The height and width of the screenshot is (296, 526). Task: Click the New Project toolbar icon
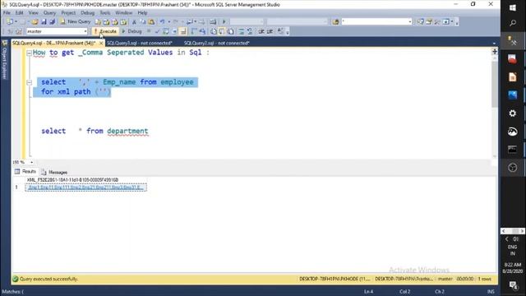click(x=10, y=21)
